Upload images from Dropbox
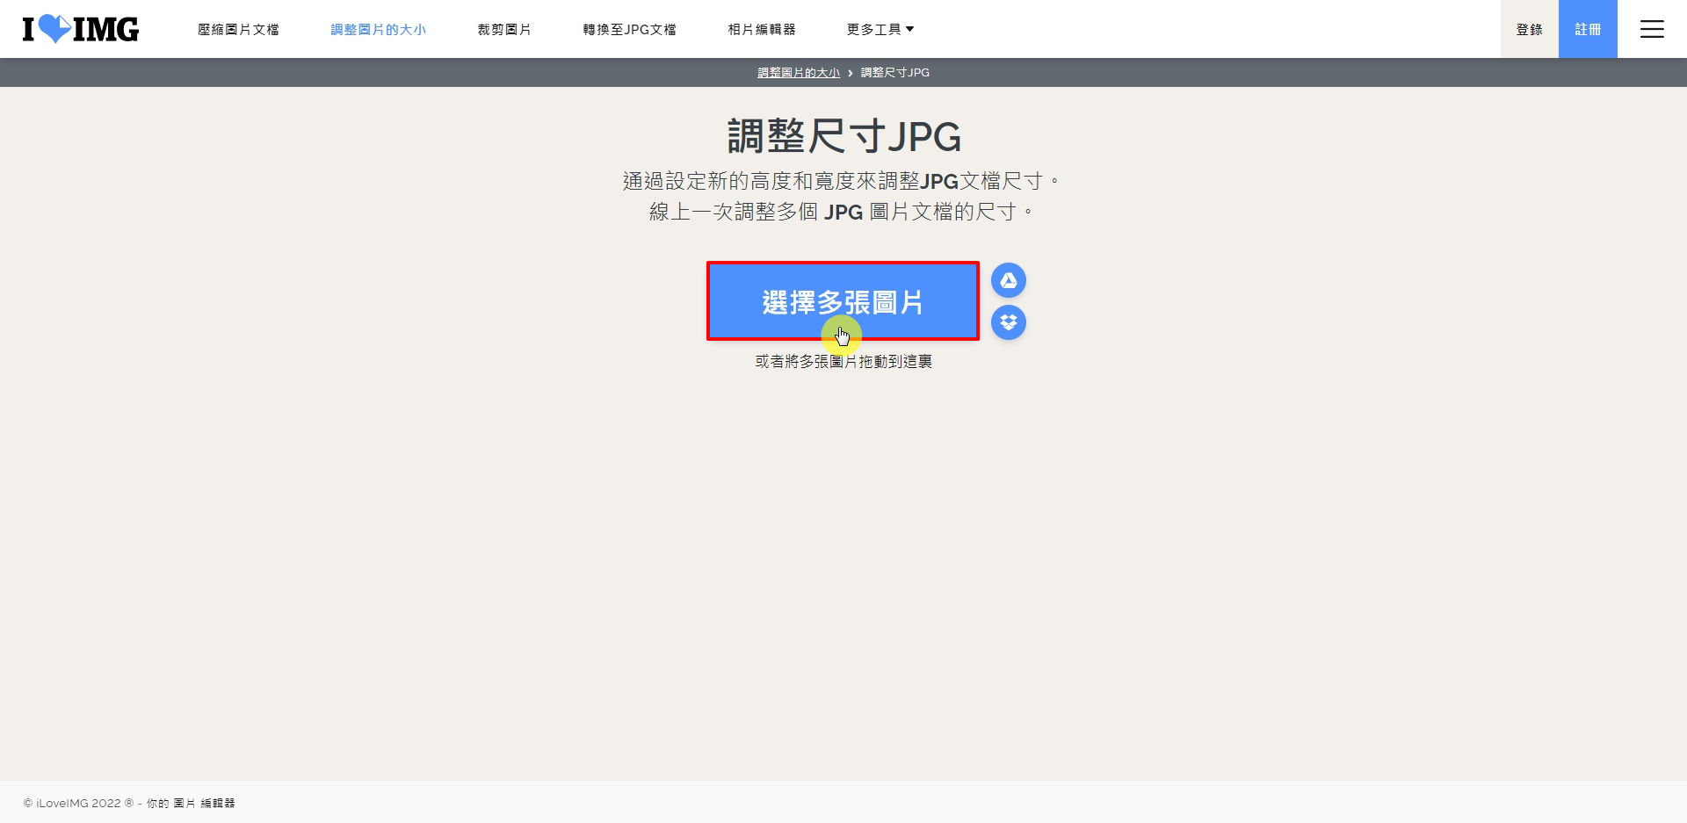 pos(1008,322)
